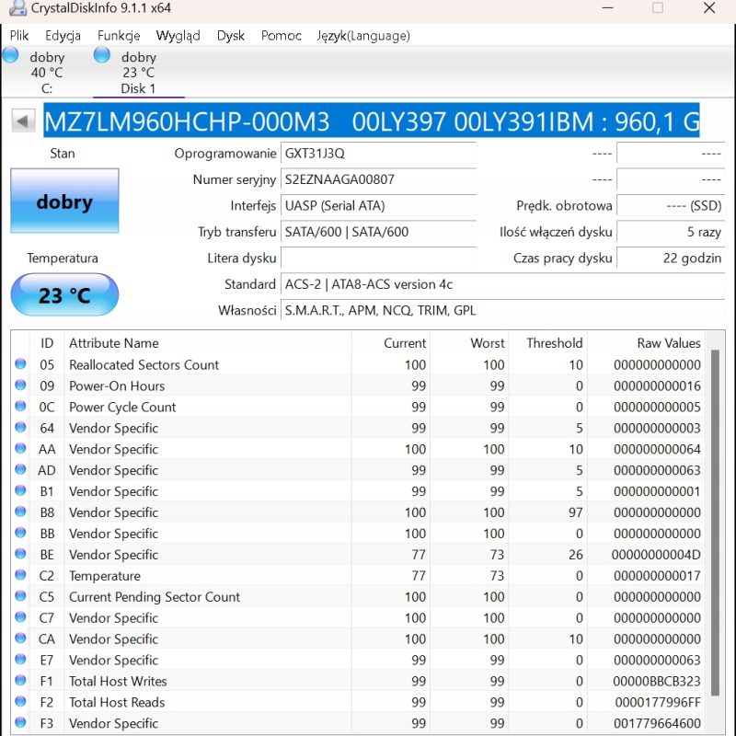Click status icon for Current Pending Sector Count
Image resolution: width=736 pixels, height=736 pixels.
pyautogui.click(x=20, y=597)
